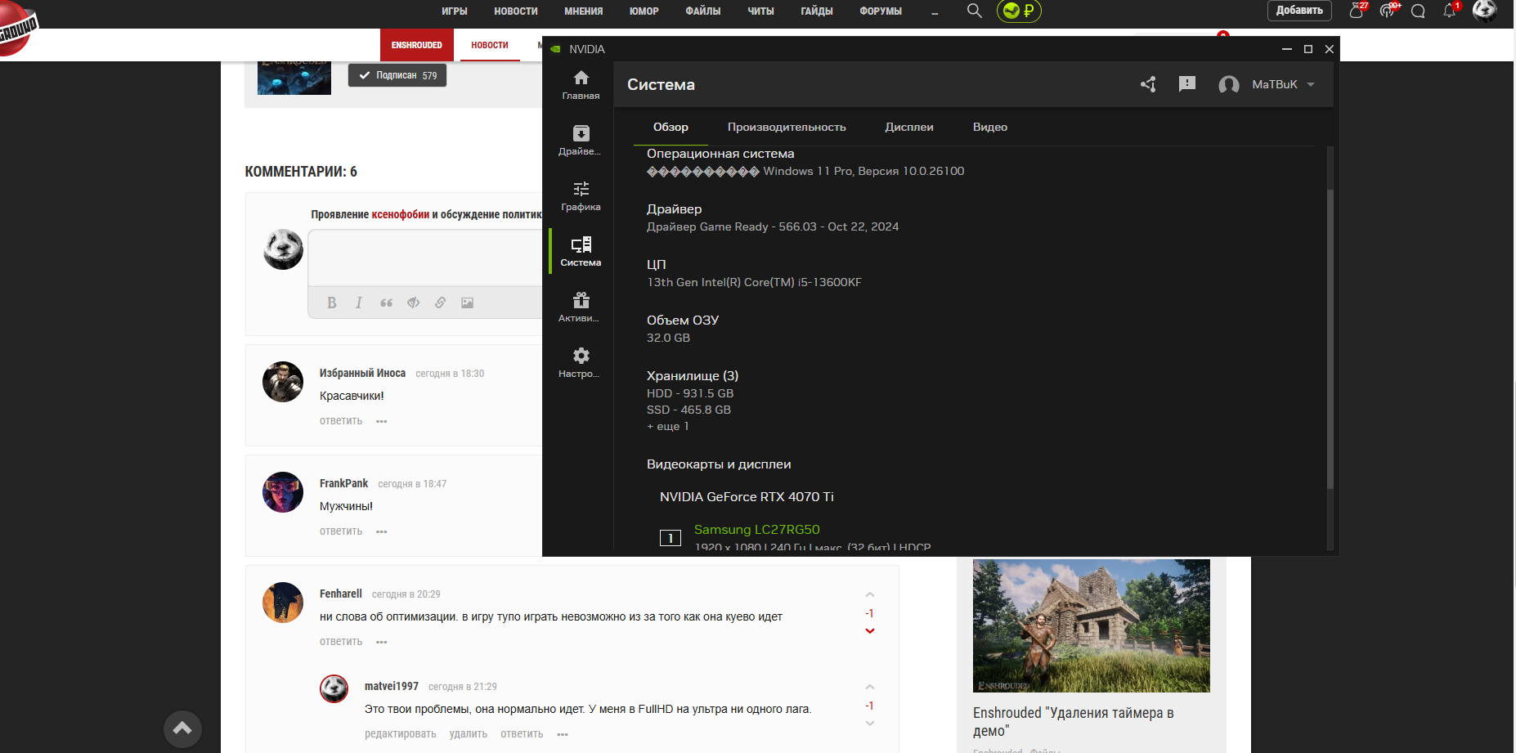The height and width of the screenshot is (753, 1516).
Task: Open ИГРЫ menu on website
Action: 455,11
